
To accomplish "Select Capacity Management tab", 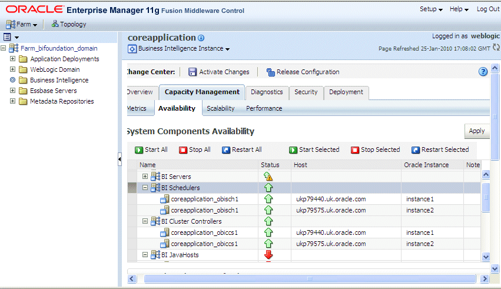I will (202, 92).
